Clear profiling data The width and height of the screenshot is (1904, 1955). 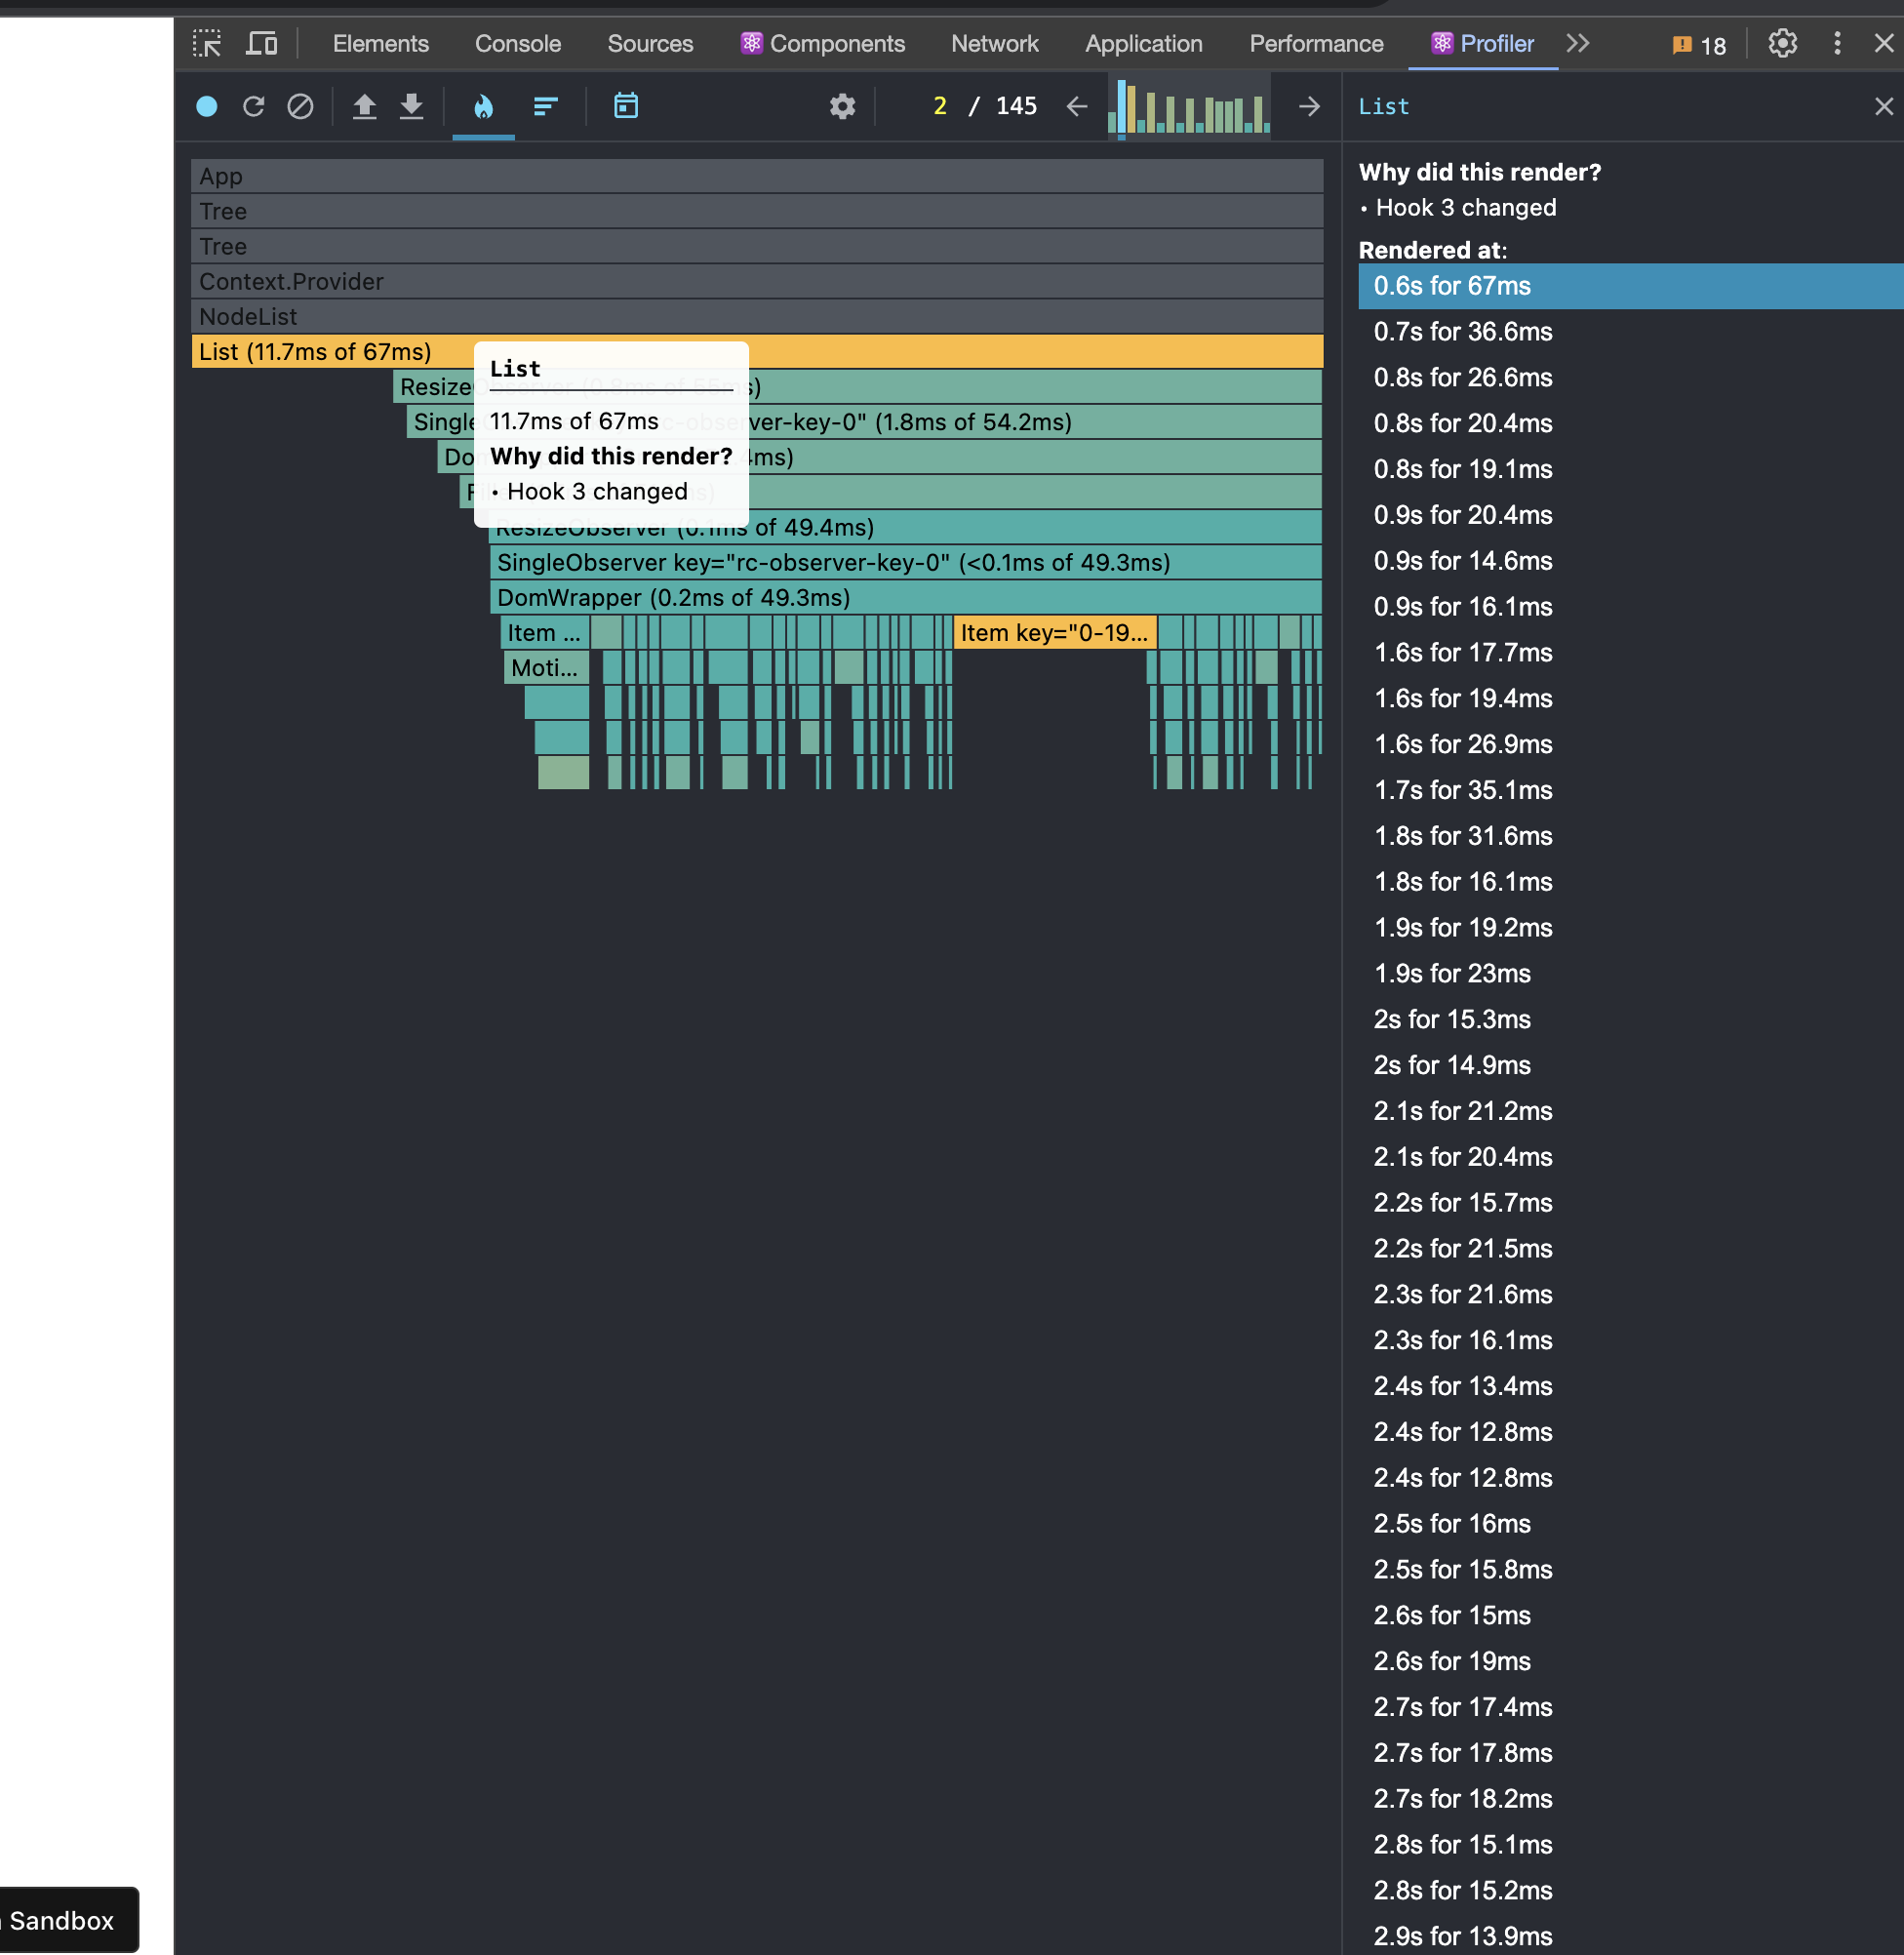(300, 106)
